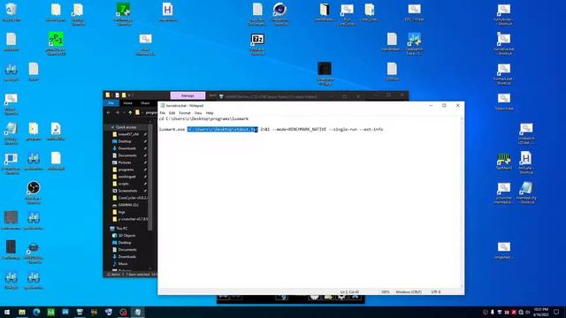This screenshot has width=566, height=318.
Task: Open the Manage ribbon tab in File Explorer
Action: click(x=187, y=95)
